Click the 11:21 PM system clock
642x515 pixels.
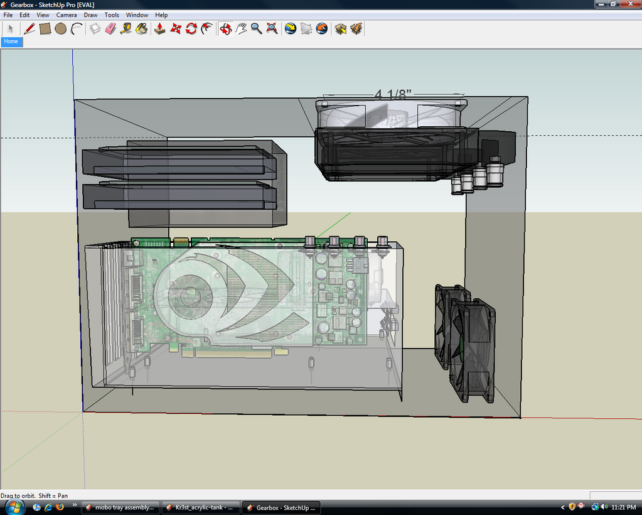pyautogui.click(x=624, y=507)
